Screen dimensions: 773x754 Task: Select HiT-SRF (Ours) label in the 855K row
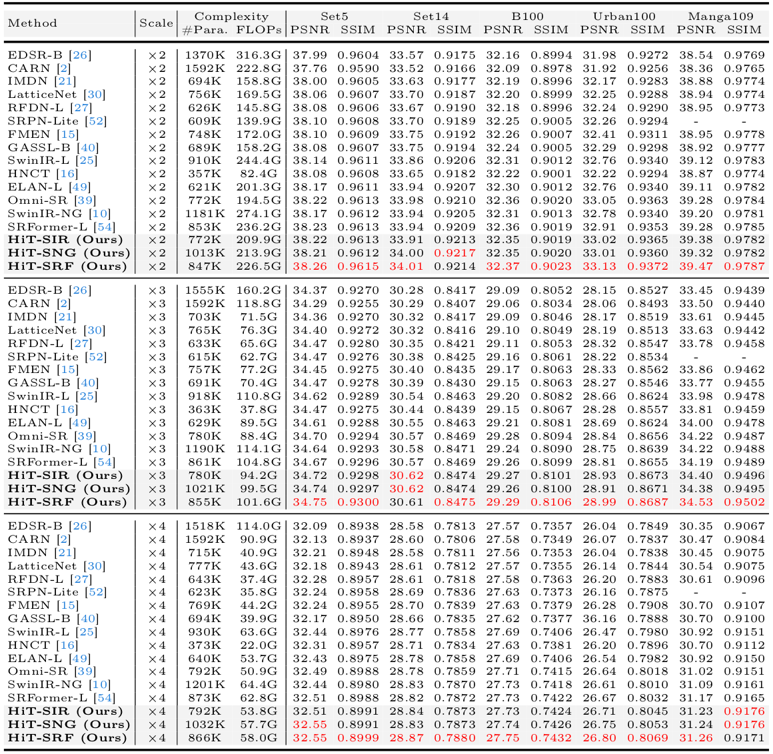pyautogui.click(x=67, y=502)
